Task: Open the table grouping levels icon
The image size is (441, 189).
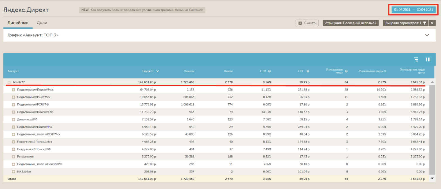Action: pos(416,59)
